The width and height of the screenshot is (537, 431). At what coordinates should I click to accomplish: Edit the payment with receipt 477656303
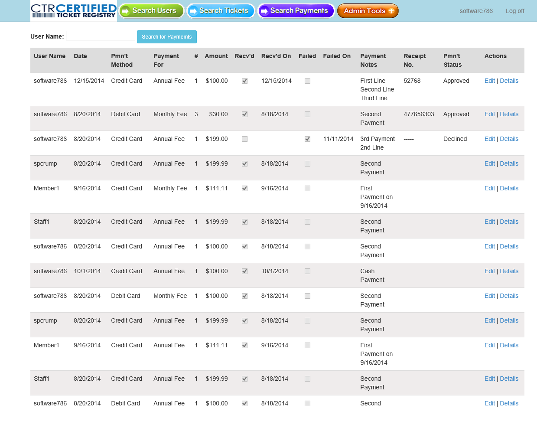click(x=489, y=114)
